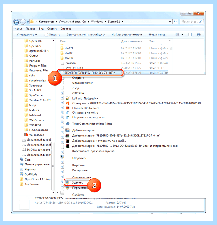
Task: Toggle the preview pane icon
Action: [190, 35]
